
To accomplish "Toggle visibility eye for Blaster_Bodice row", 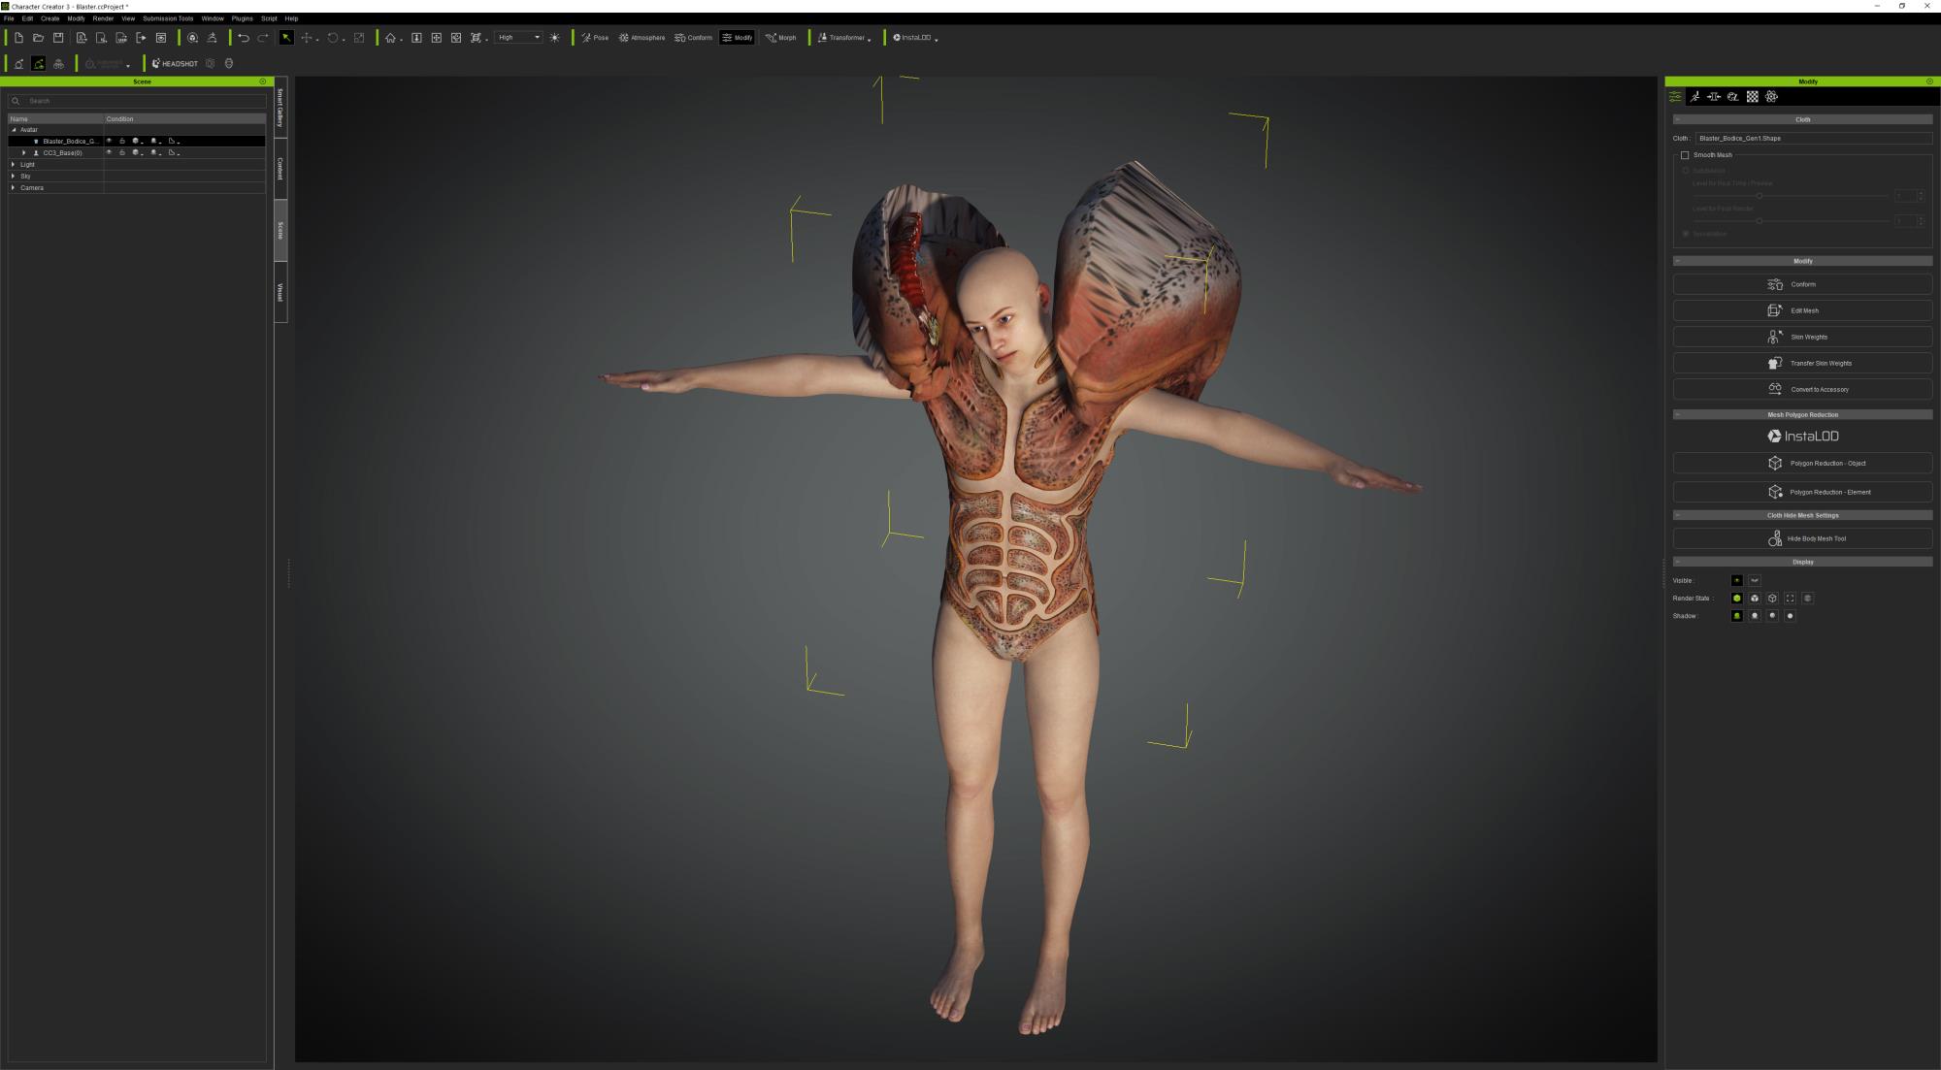I will (x=109, y=142).
